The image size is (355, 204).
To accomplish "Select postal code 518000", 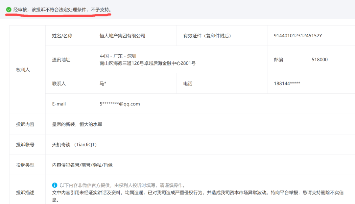I will [320, 60].
